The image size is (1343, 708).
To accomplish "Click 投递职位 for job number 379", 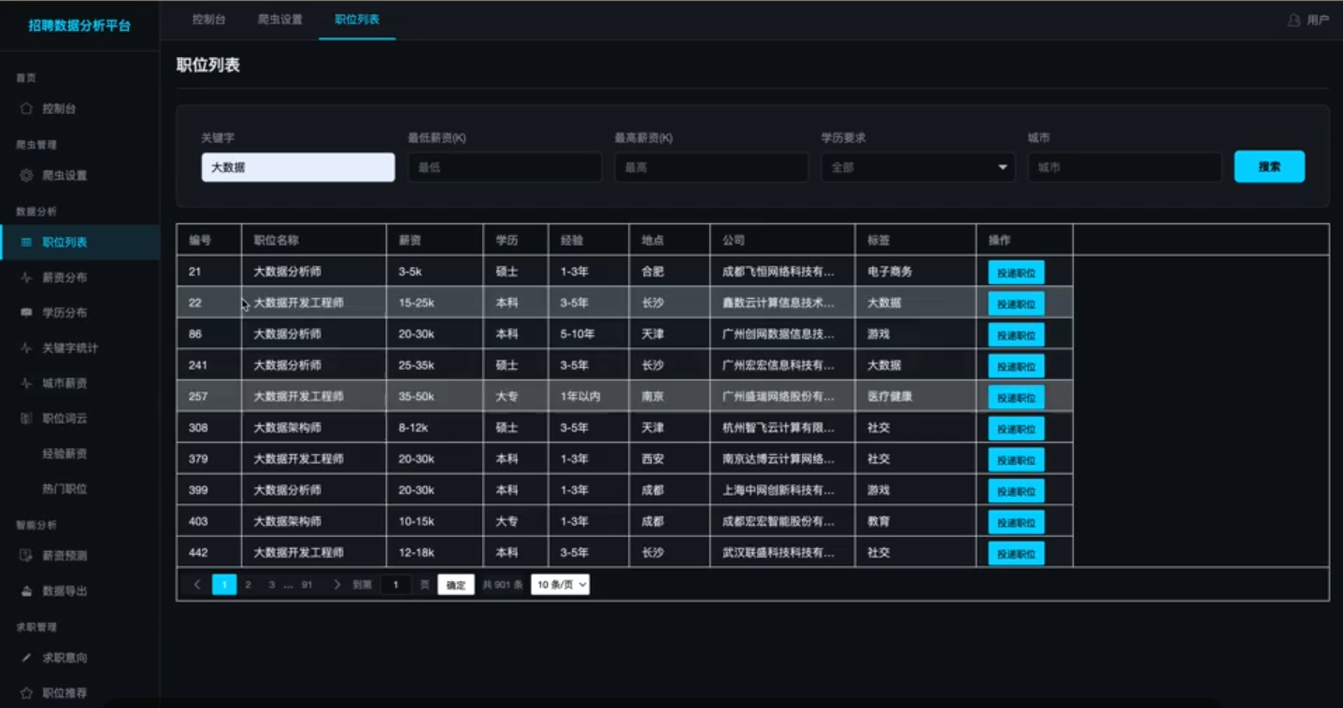I will (1016, 460).
